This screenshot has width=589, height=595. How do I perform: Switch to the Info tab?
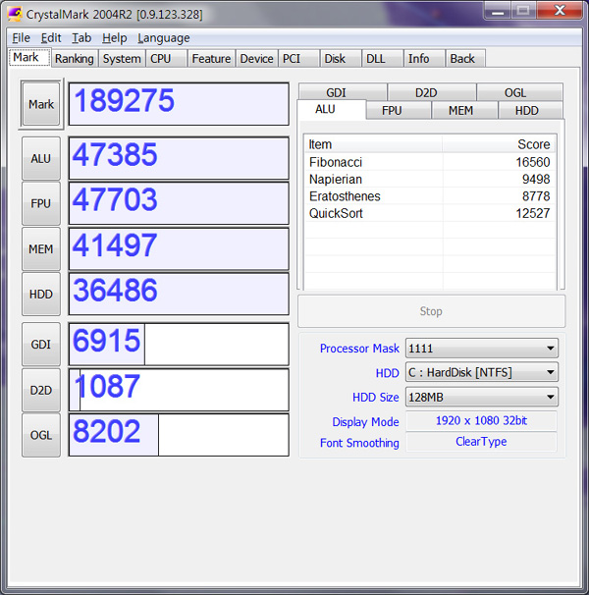pyautogui.click(x=424, y=59)
